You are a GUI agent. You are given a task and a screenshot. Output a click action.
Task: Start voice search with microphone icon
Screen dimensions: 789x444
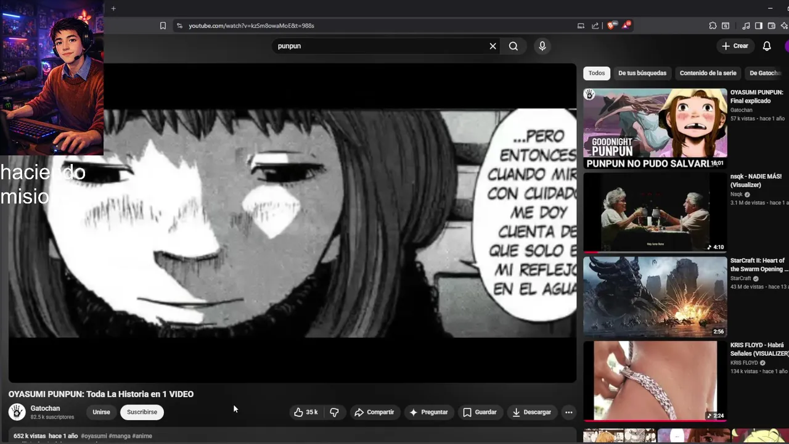click(542, 46)
